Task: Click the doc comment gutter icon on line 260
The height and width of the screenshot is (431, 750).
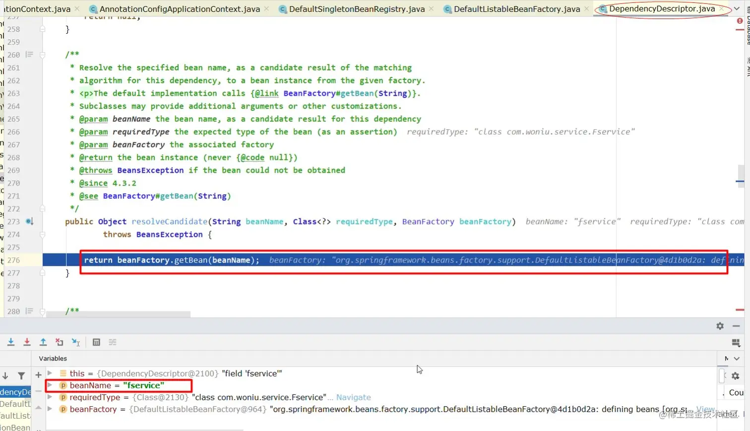Action: coord(29,55)
